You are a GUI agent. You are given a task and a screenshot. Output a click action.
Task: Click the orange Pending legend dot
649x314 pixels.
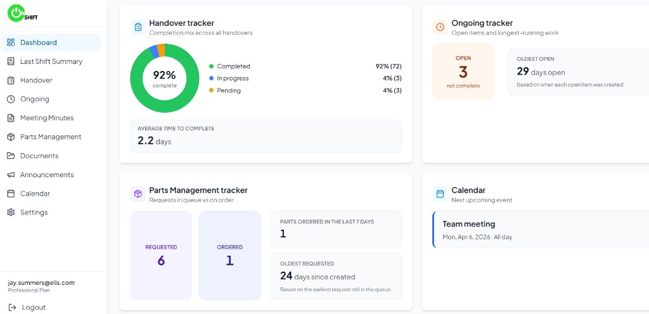pyautogui.click(x=212, y=90)
